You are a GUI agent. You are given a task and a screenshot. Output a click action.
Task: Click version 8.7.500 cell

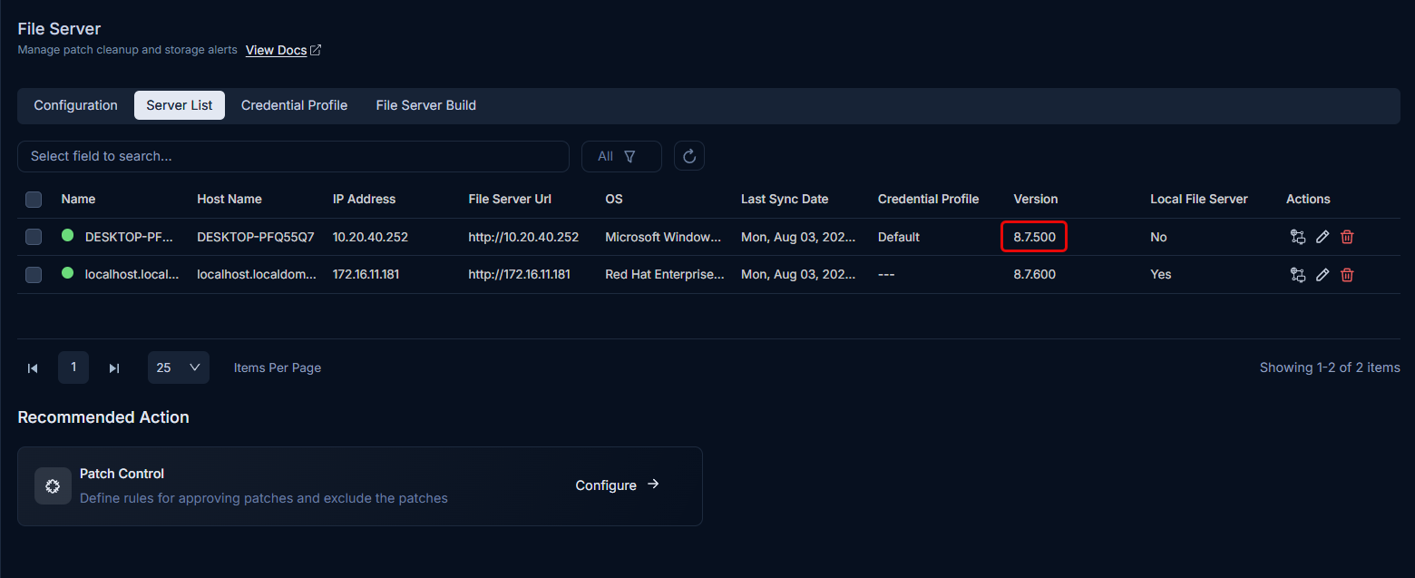(x=1034, y=237)
